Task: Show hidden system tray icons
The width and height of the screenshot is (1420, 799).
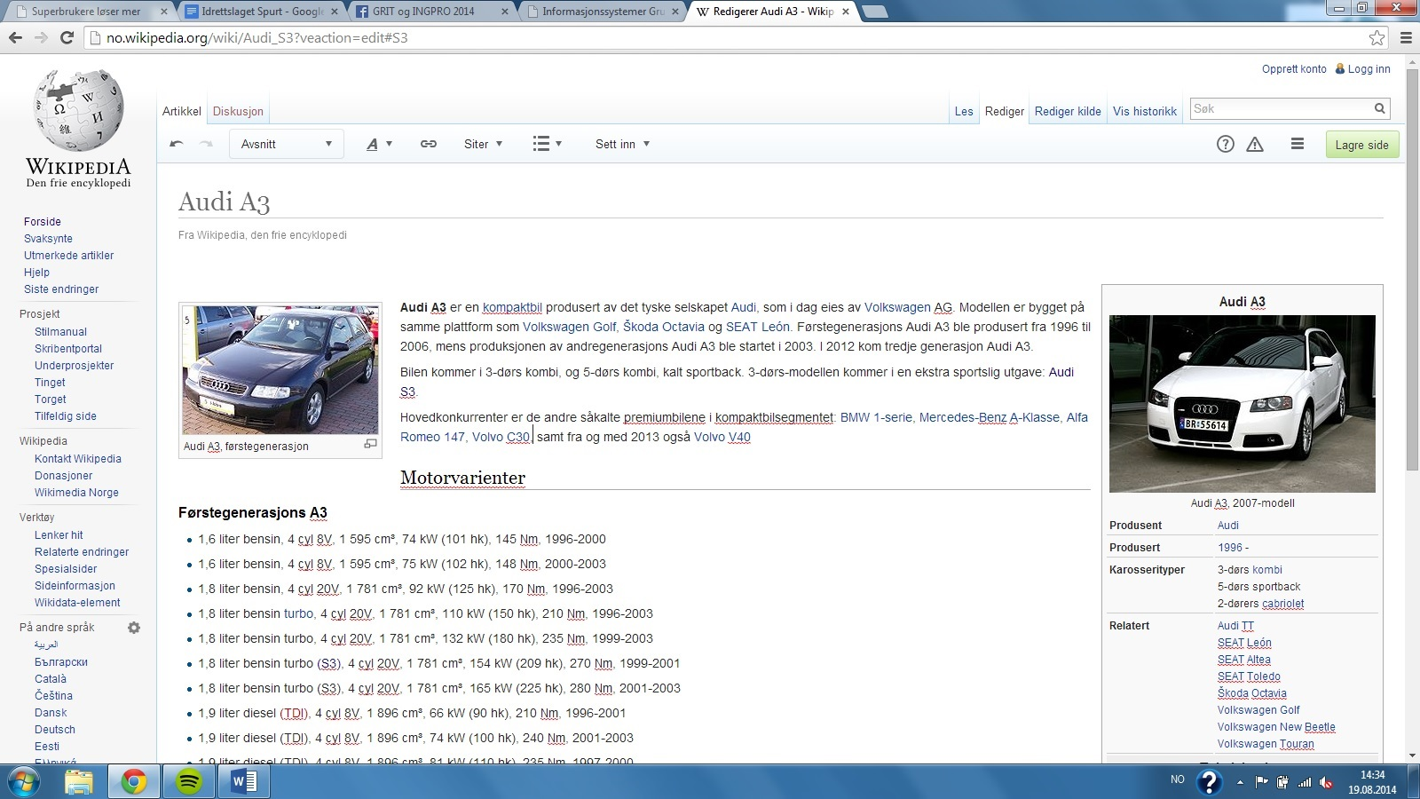Action: tap(1240, 782)
